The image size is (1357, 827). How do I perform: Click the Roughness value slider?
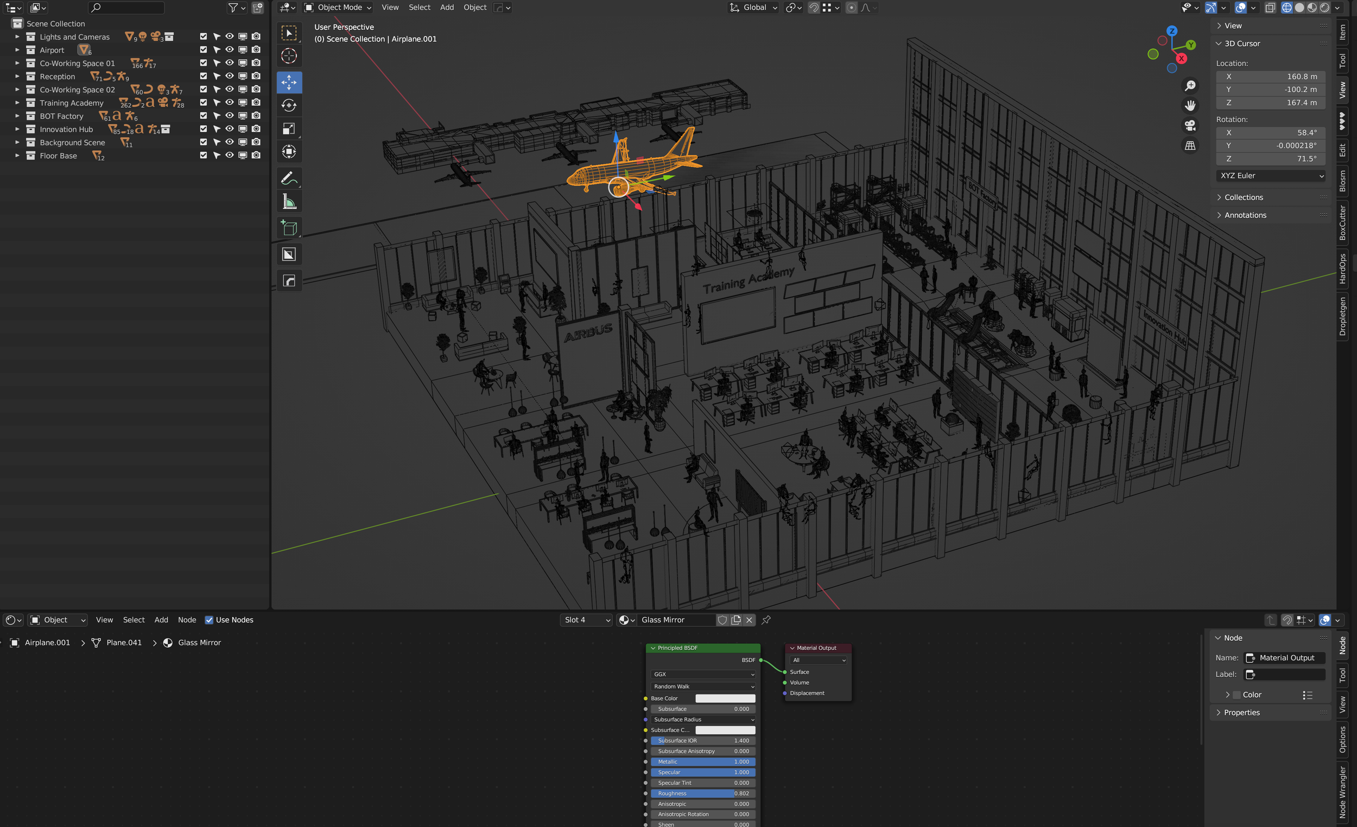[703, 793]
